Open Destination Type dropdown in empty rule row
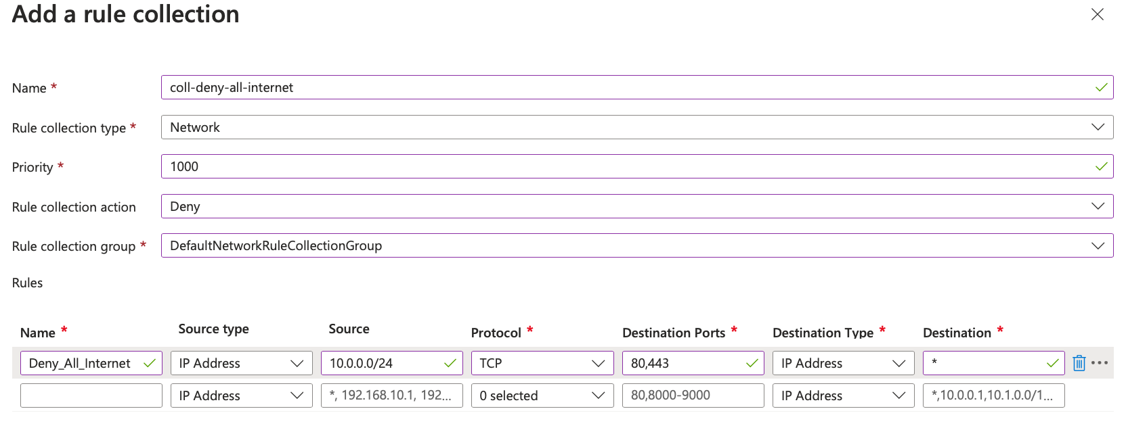Viewport: 1126px width, 432px height. pos(842,395)
